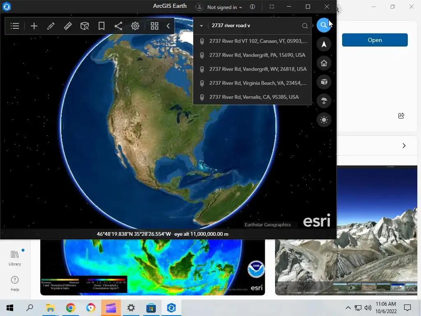
Task: Collapse the toolbar with left chevron
Action: point(168,26)
